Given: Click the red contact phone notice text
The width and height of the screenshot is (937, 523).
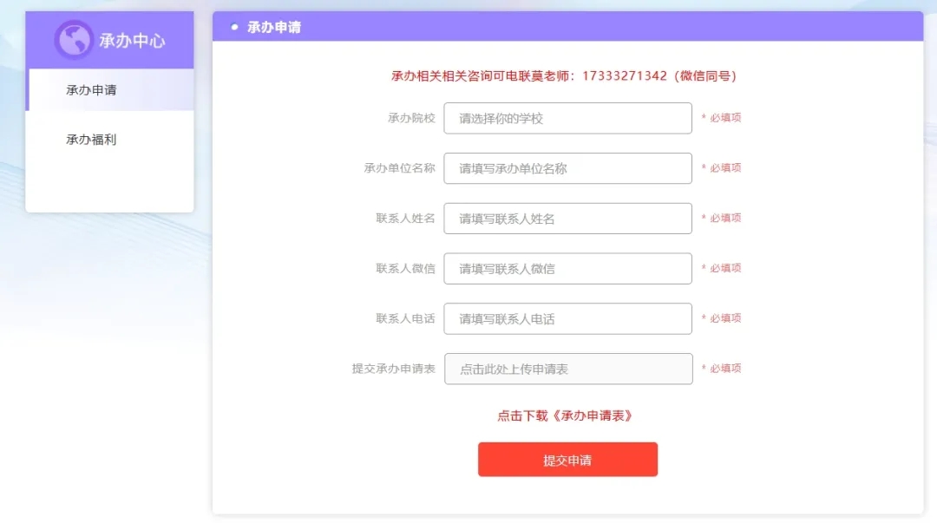Looking at the screenshot, I should click(x=564, y=76).
